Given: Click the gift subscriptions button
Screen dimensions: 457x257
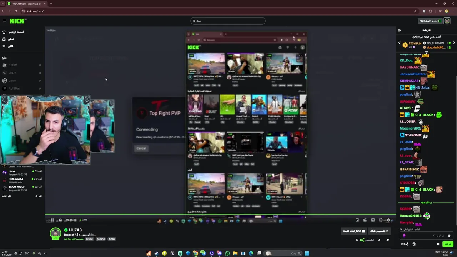Looking at the screenshot, I should tap(354, 231).
